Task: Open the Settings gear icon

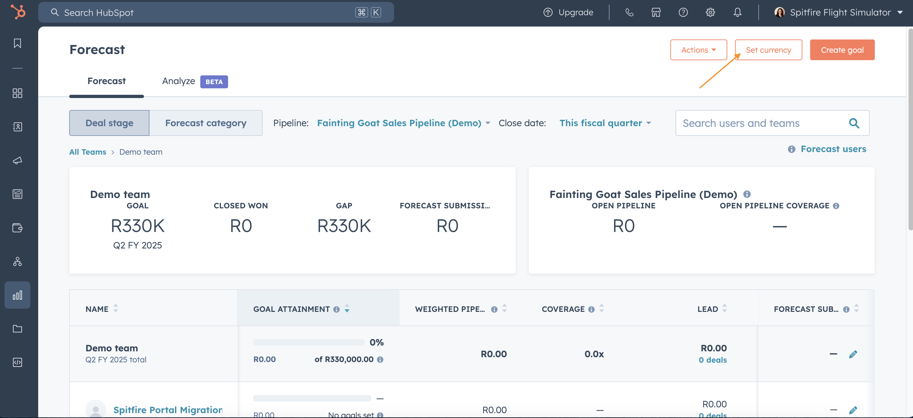Action: click(x=710, y=12)
